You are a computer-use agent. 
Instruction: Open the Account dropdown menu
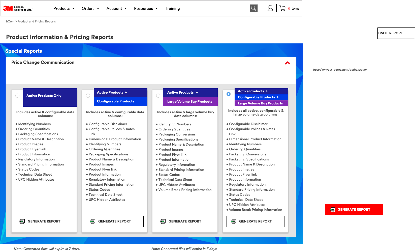coord(116,9)
